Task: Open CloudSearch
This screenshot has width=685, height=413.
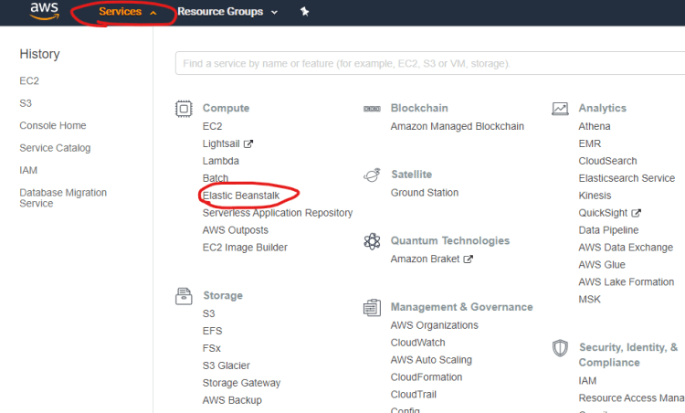Action: click(x=607, y=161)
